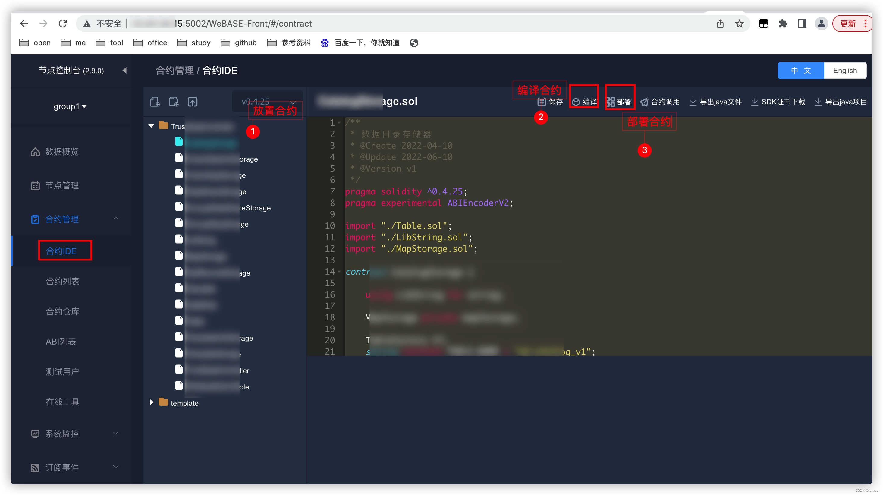The image size is (883, 495).
Task: Open 合约列表 menu item
Action: [x=62, y=282]
